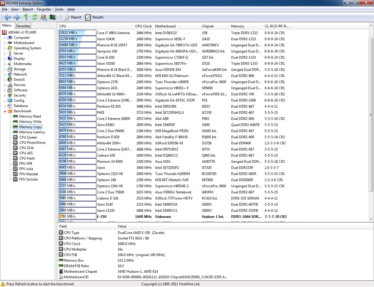Click the Software icon in the tree
374x287 pixels.
click(x=10, y=90)
